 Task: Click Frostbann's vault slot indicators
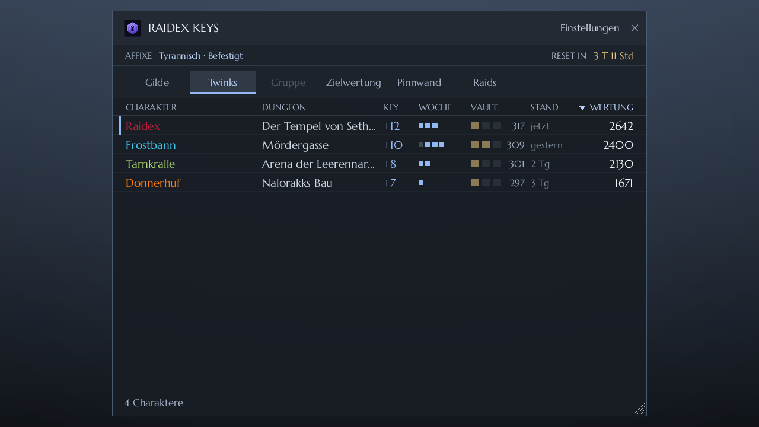click(486, 145)
